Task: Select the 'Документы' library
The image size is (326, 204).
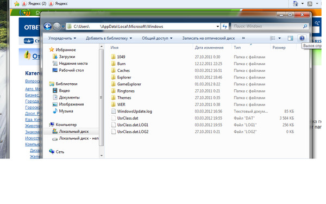Action: click(69, 97)
